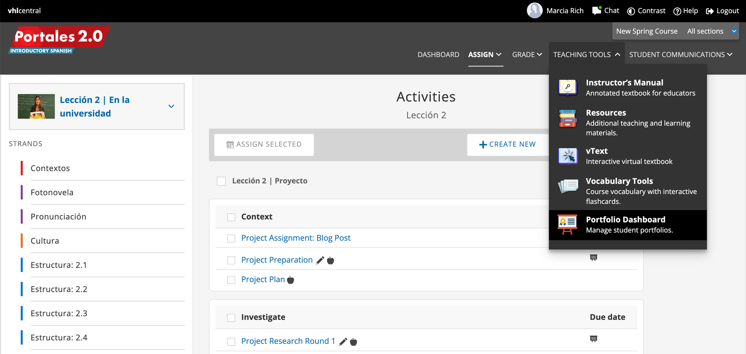Click the Portales 2.0 logo
Viewport: 746px width, 354px height.
pyautogui.click(x=59, y=40)
